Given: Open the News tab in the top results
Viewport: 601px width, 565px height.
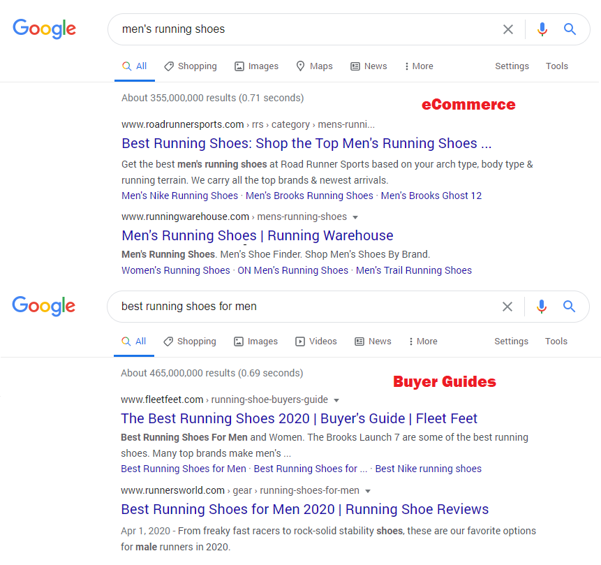Looking at the screenshot, I should [x=369, y=66].
